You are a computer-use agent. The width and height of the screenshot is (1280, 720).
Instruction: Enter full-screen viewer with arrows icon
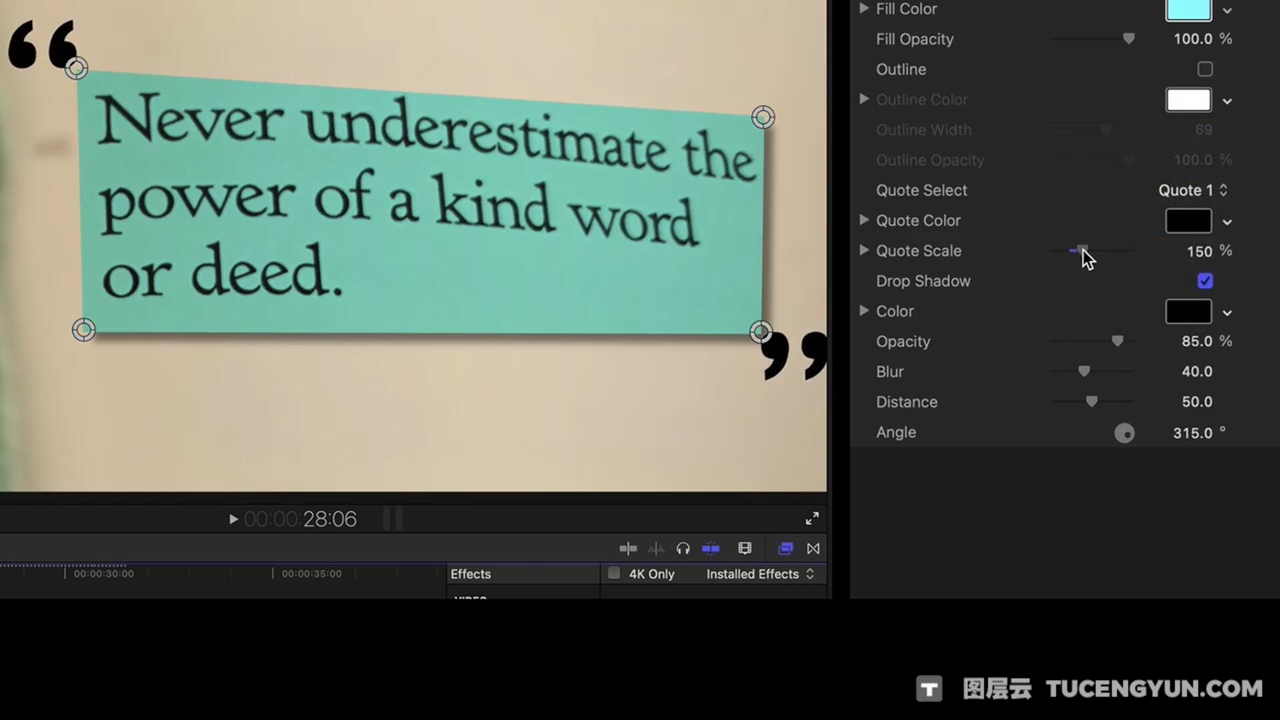point(812,519)
